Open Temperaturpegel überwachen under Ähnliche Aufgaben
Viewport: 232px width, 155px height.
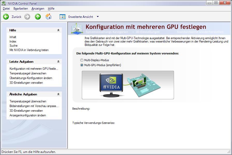pos(28,101)
